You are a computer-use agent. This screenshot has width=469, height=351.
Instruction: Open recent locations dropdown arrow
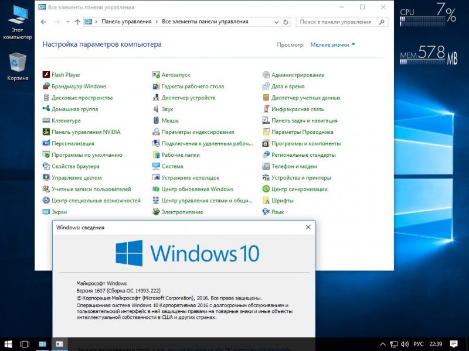click(68, 22)
